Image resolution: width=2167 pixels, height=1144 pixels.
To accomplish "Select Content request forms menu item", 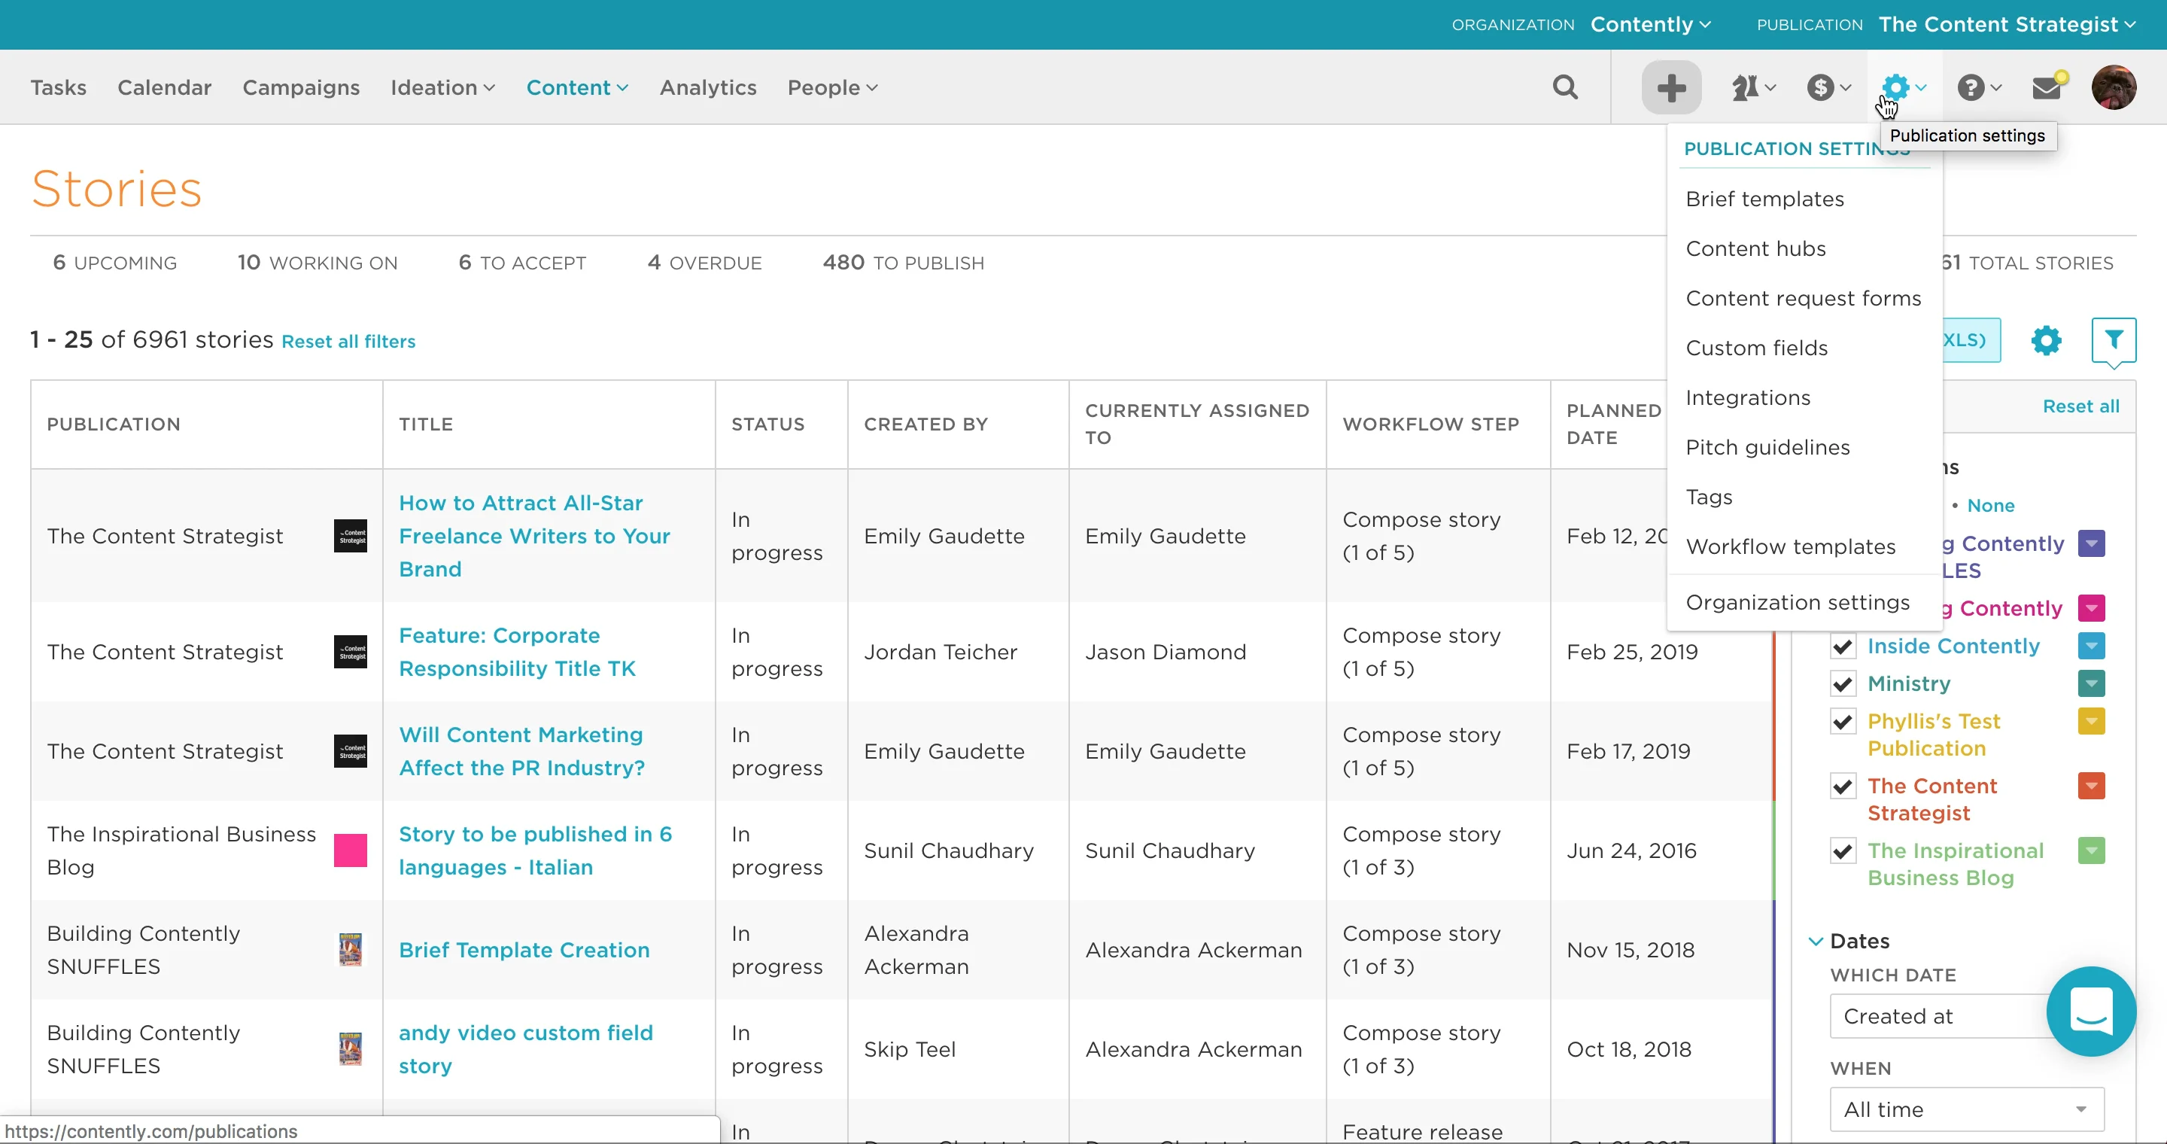I will point(1804,299).
